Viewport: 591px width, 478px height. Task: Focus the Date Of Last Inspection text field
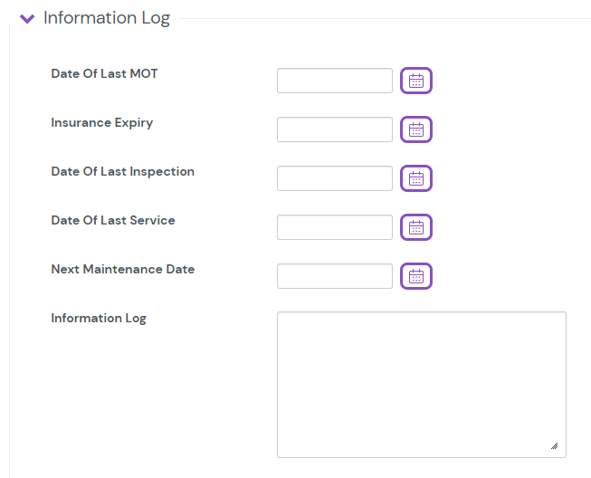tap(335, 178)
